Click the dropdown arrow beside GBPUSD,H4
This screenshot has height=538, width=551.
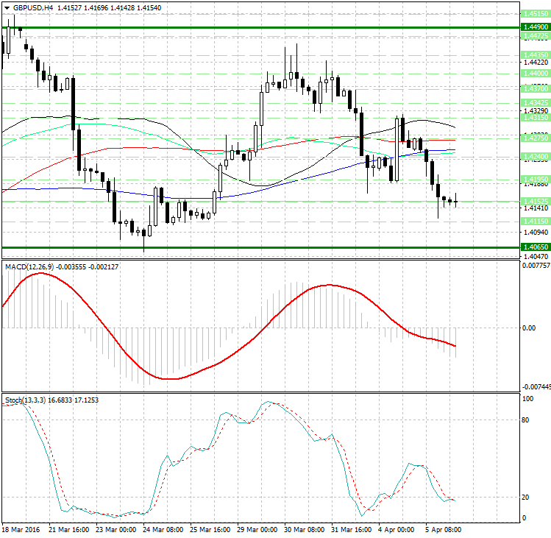(x=7, y=7)
